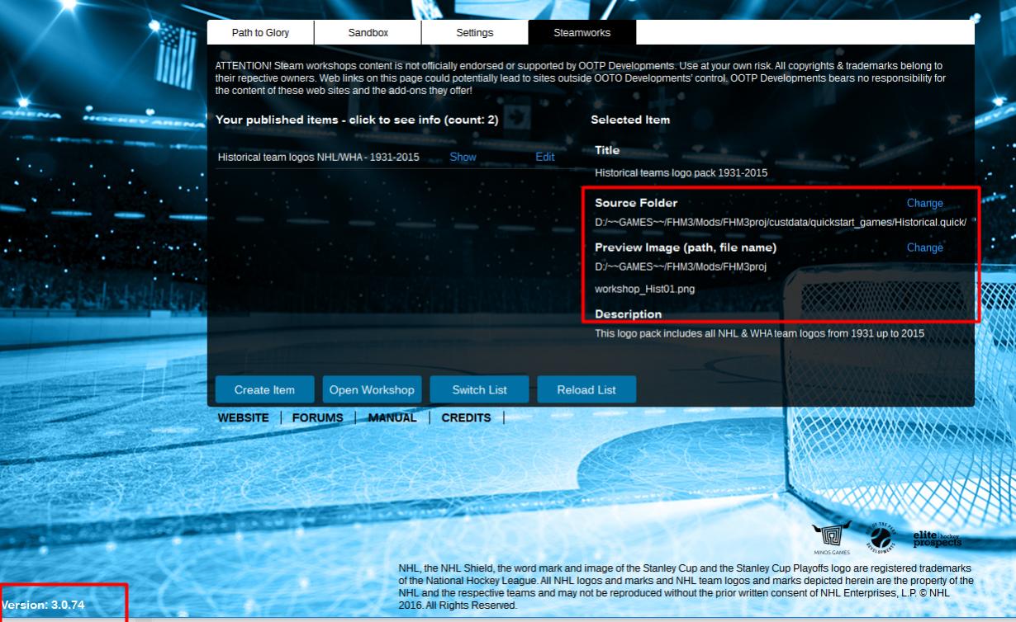This screenshot has width=1016, height=622.
Task: Change the Preview Image file
Action: pyautogui.click(x=924, y=247)
